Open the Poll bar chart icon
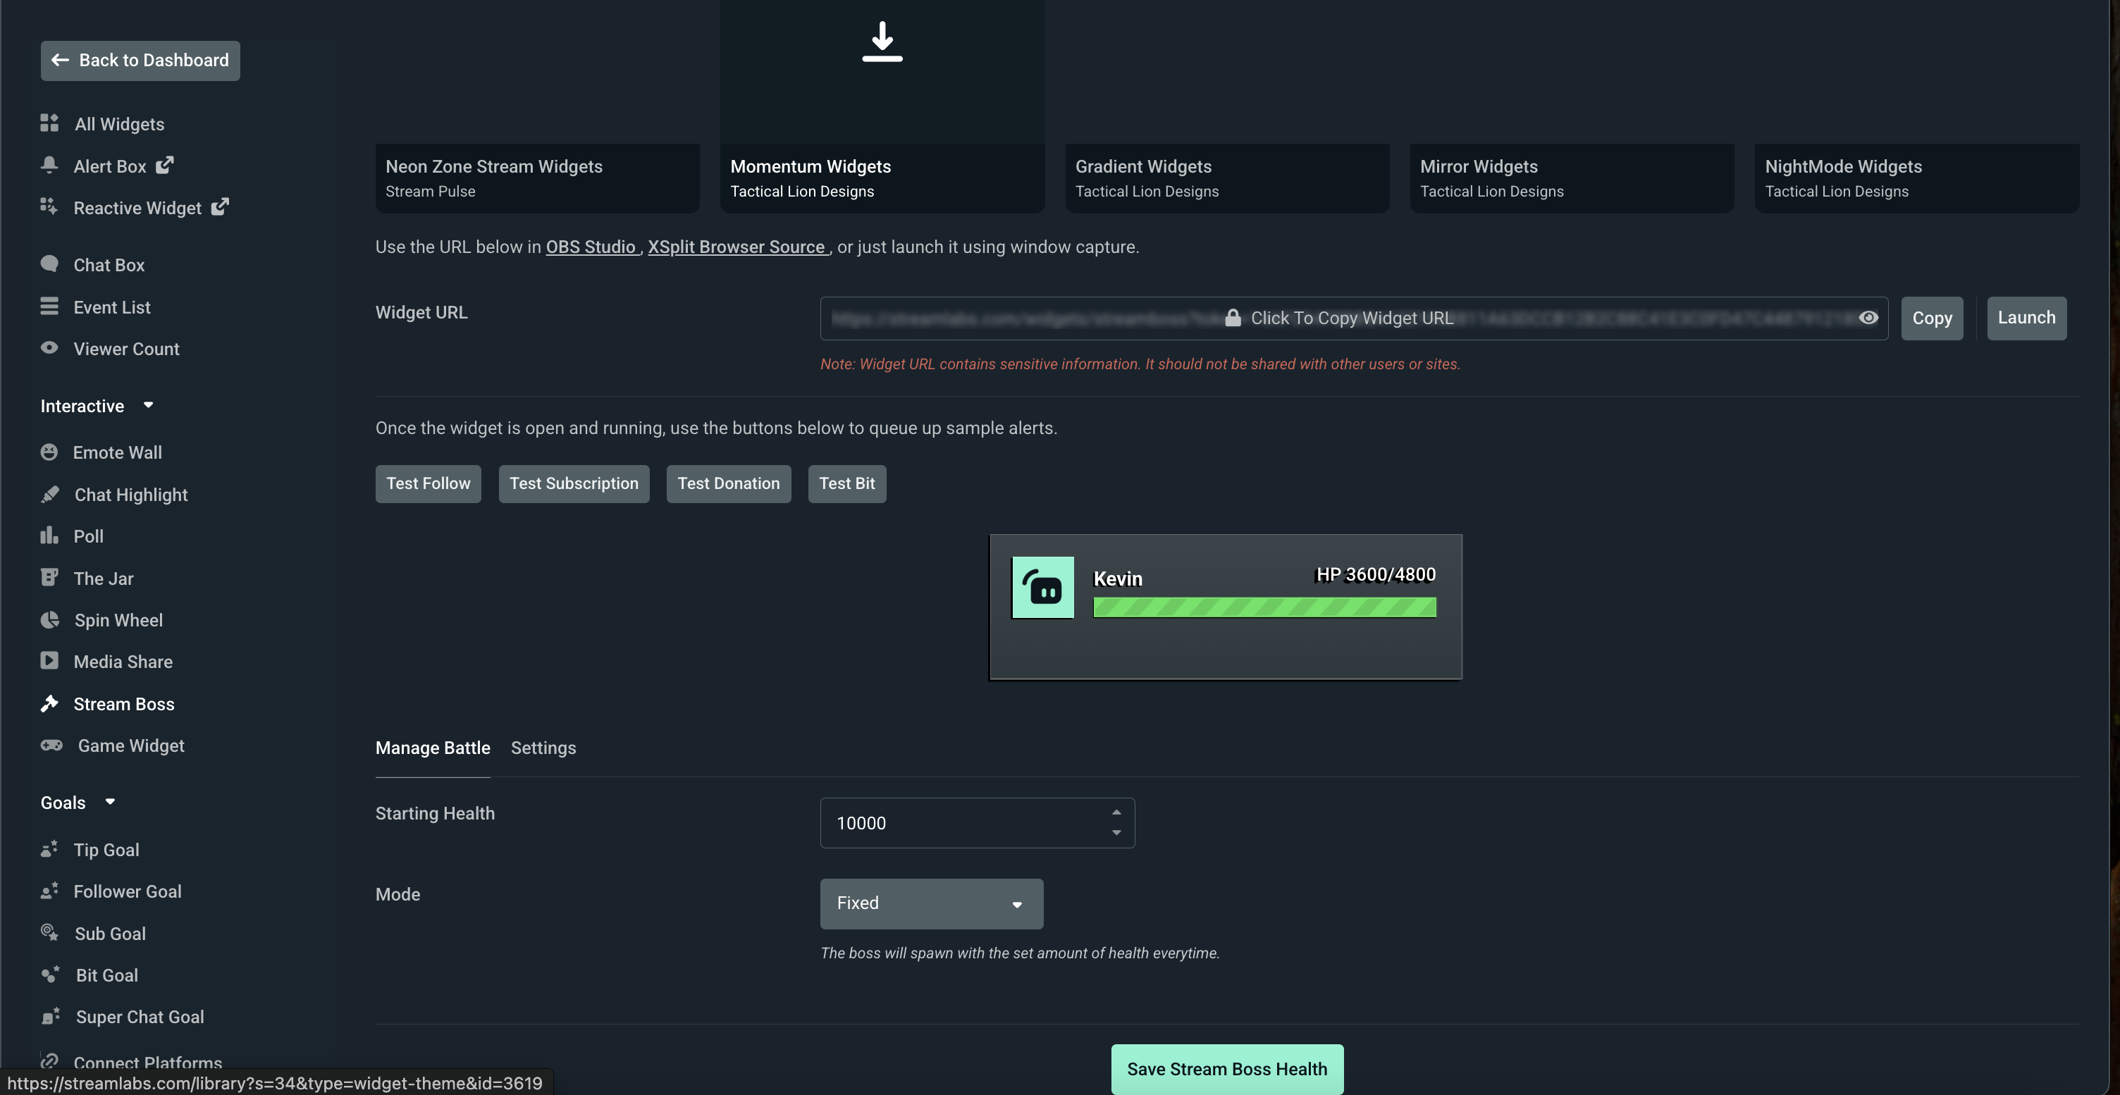2120x1095 pixels. coord(49,536)
